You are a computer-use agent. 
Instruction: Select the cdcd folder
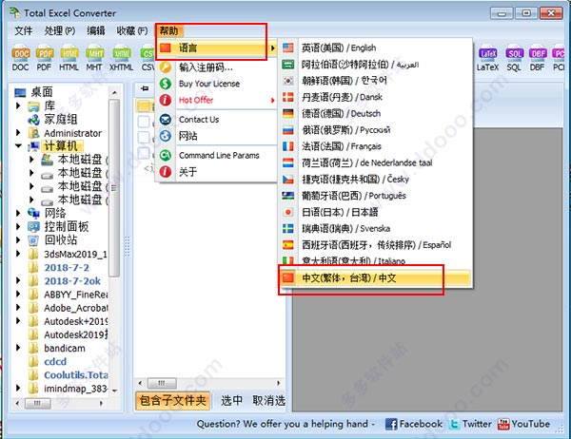coord(55,361)
